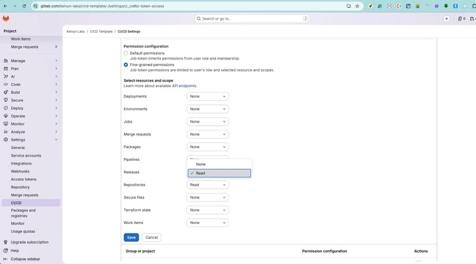Open the API endpoints link
This screenshot has width=476, height=264.
(x=184, y=86)
